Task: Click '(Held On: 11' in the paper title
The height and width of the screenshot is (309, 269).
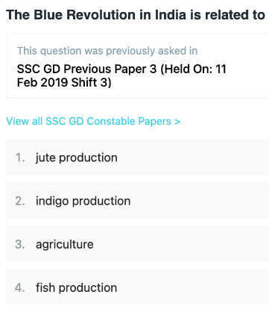Action: (x=194, y=69)
